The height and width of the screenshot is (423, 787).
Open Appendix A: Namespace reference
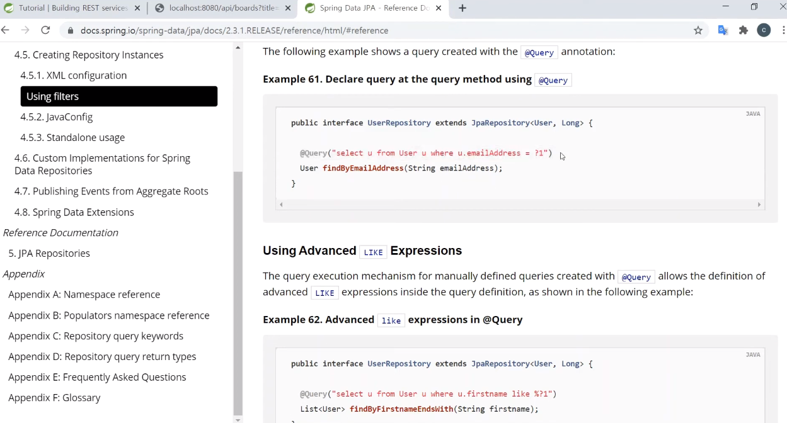coord(84,295)
